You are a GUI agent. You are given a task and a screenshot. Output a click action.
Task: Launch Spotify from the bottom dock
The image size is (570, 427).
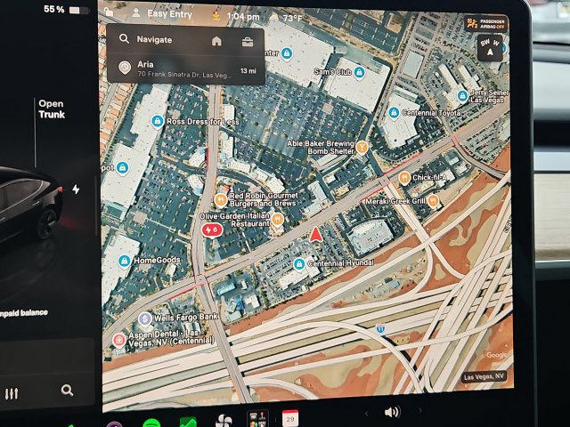coord(151,423)
